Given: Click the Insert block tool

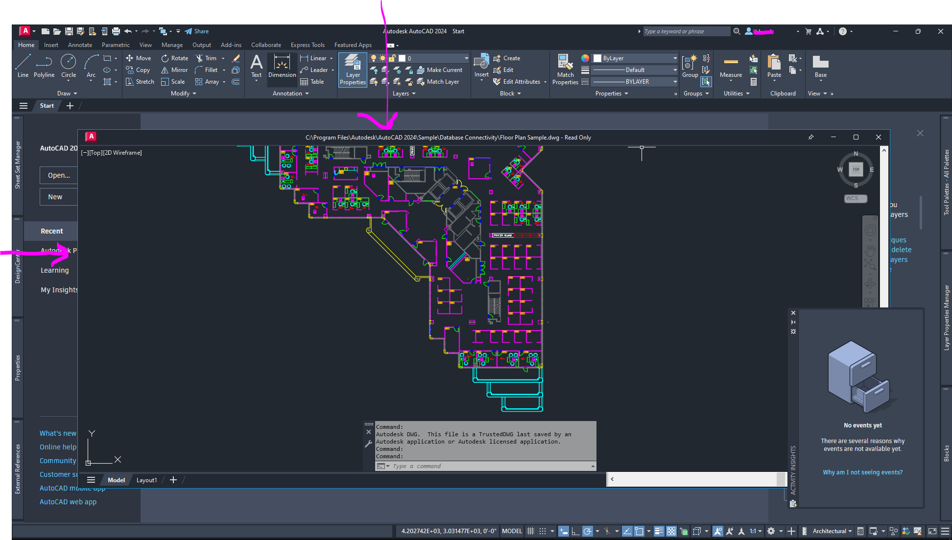Looking at the screenshot, I should [481, 66].
